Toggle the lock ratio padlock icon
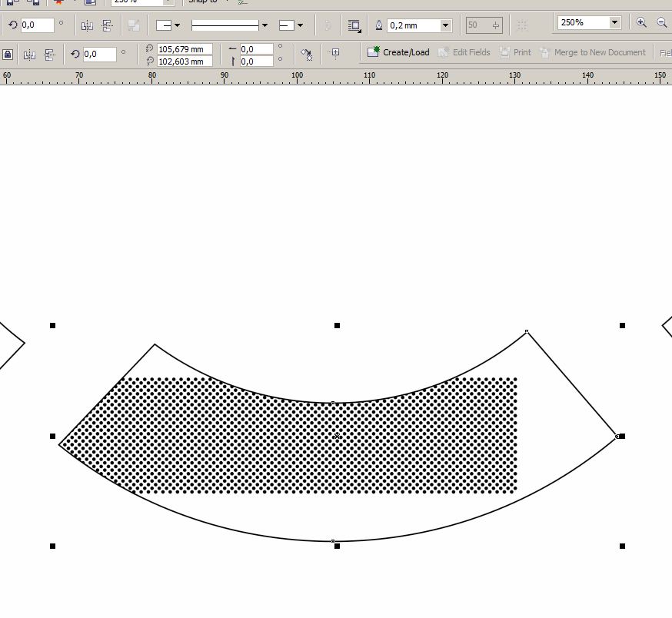The width and height of the screenshot is (672, 618). [x=8, y=55]
